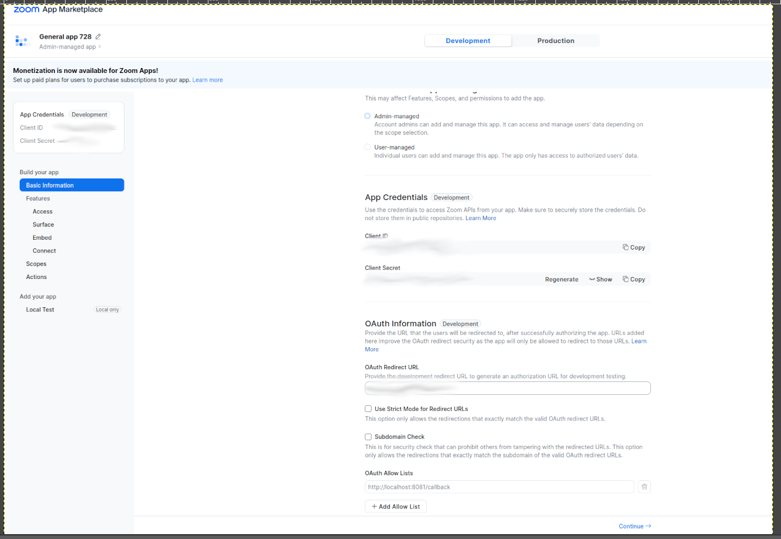This screenshot has width=781, height=539.
Task: Switch to the Development tab
Action: tap(468, 40)
